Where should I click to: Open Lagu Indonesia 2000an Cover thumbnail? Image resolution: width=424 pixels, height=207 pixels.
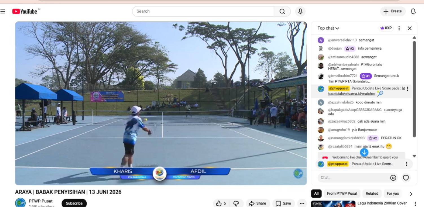click(x=333, y=204)
